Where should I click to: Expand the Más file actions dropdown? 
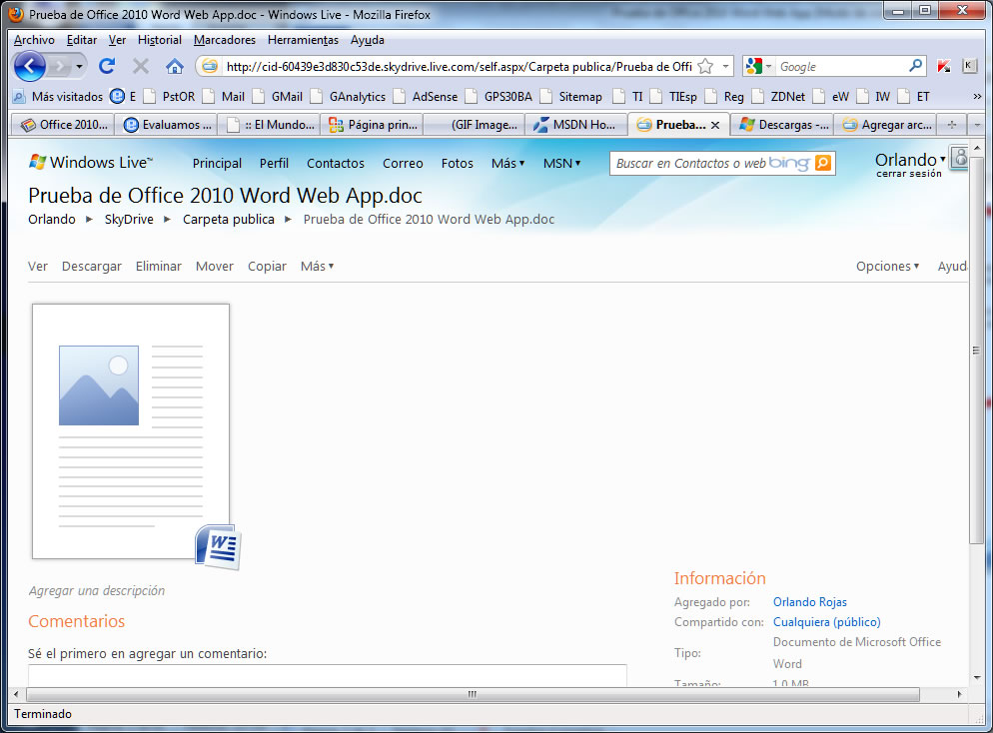tap(317, 266)
